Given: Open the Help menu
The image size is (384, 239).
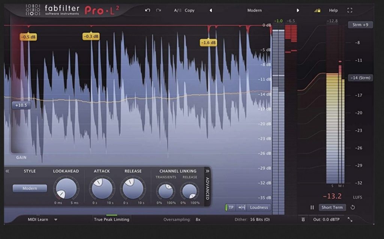Looking at the screenshot, I should 333,10.
